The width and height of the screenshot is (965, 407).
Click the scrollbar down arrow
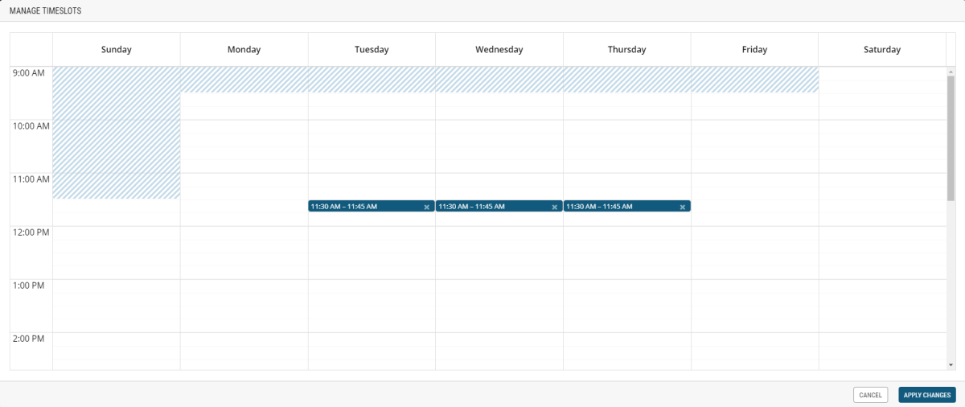coord(951,364)
